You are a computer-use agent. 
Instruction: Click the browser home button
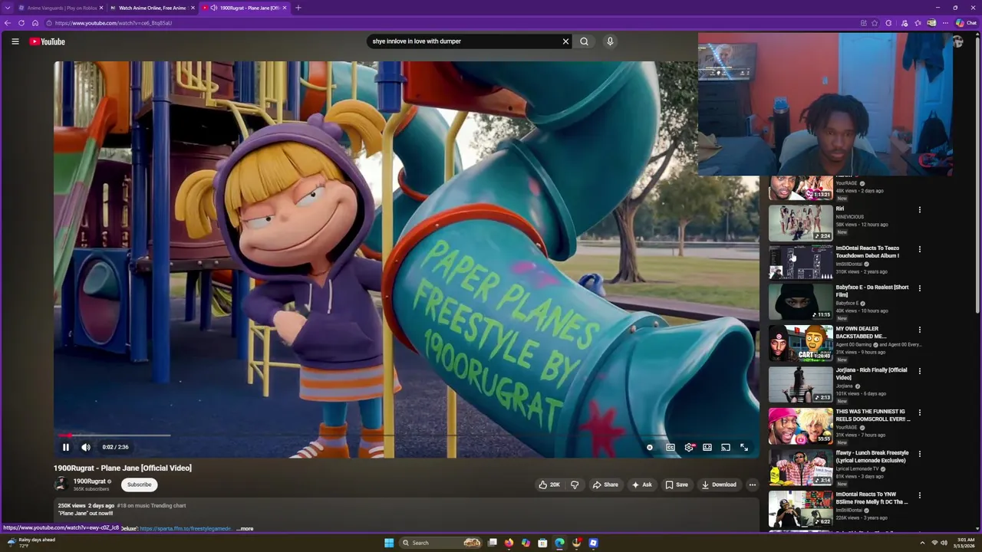35,23
